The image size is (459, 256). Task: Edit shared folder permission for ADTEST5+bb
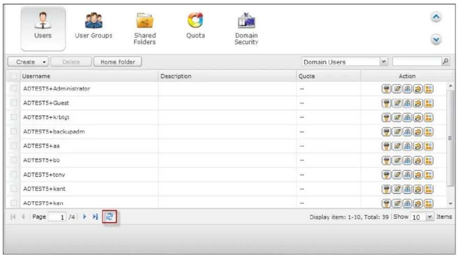point(418,160)
